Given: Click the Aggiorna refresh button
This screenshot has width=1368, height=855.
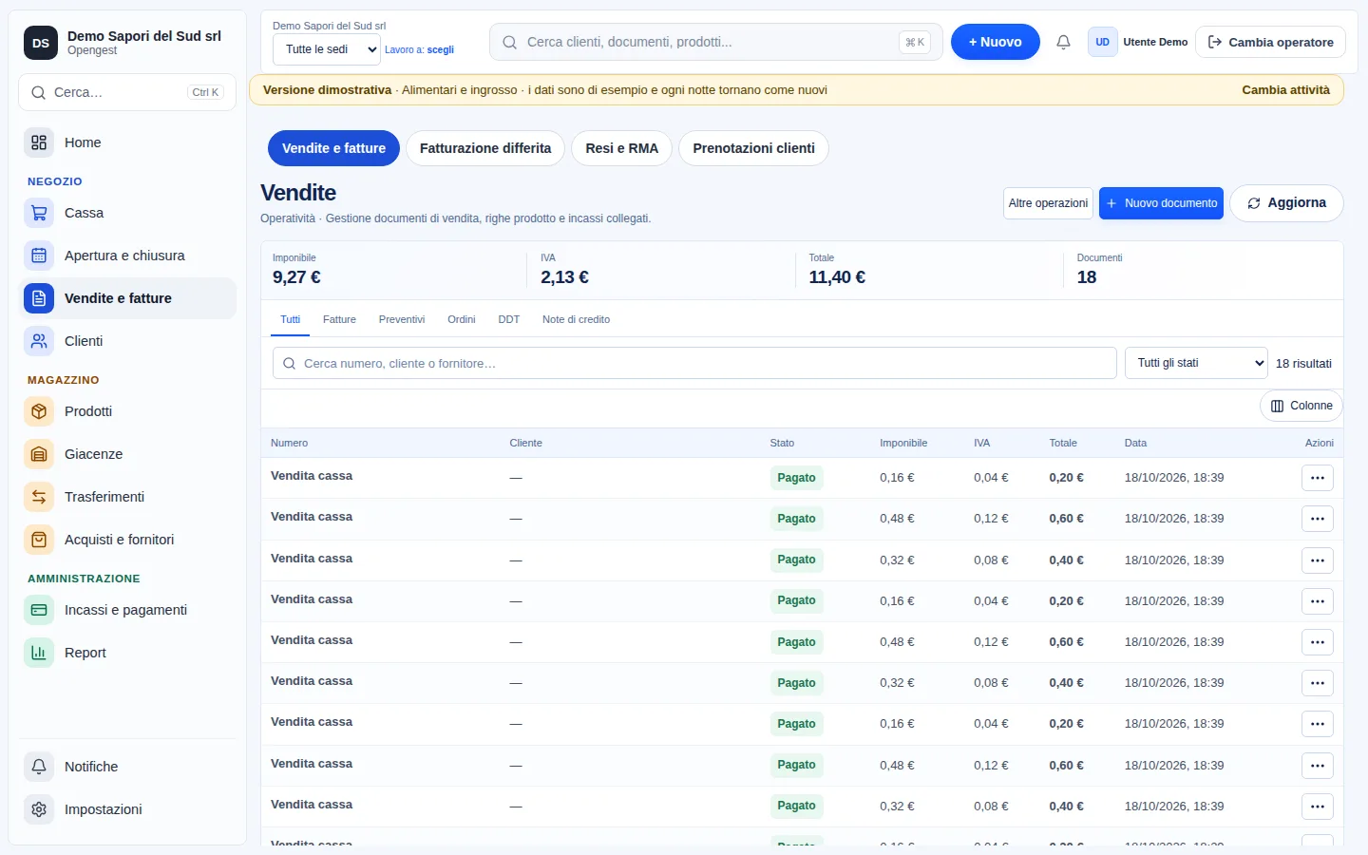Looking at the screenshot, I should tap(1286, 203).
